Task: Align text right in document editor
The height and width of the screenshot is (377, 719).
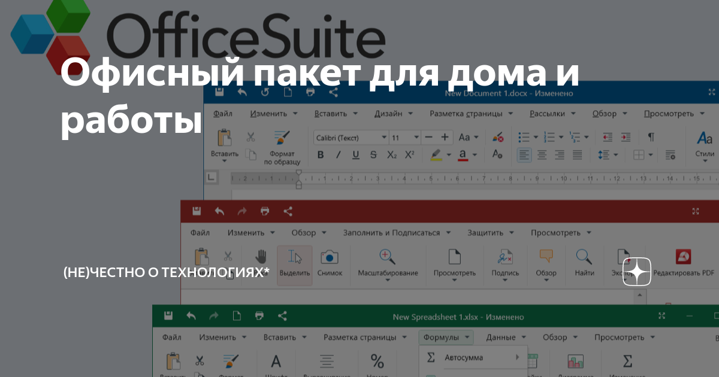Action: point(560,155)
